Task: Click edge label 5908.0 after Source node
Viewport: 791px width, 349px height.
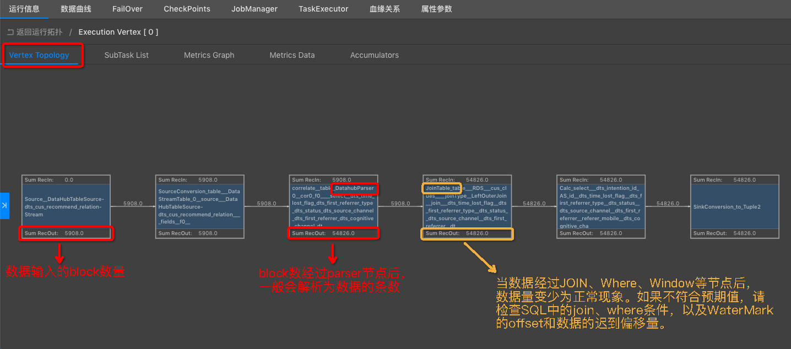Action: point(133,204)
